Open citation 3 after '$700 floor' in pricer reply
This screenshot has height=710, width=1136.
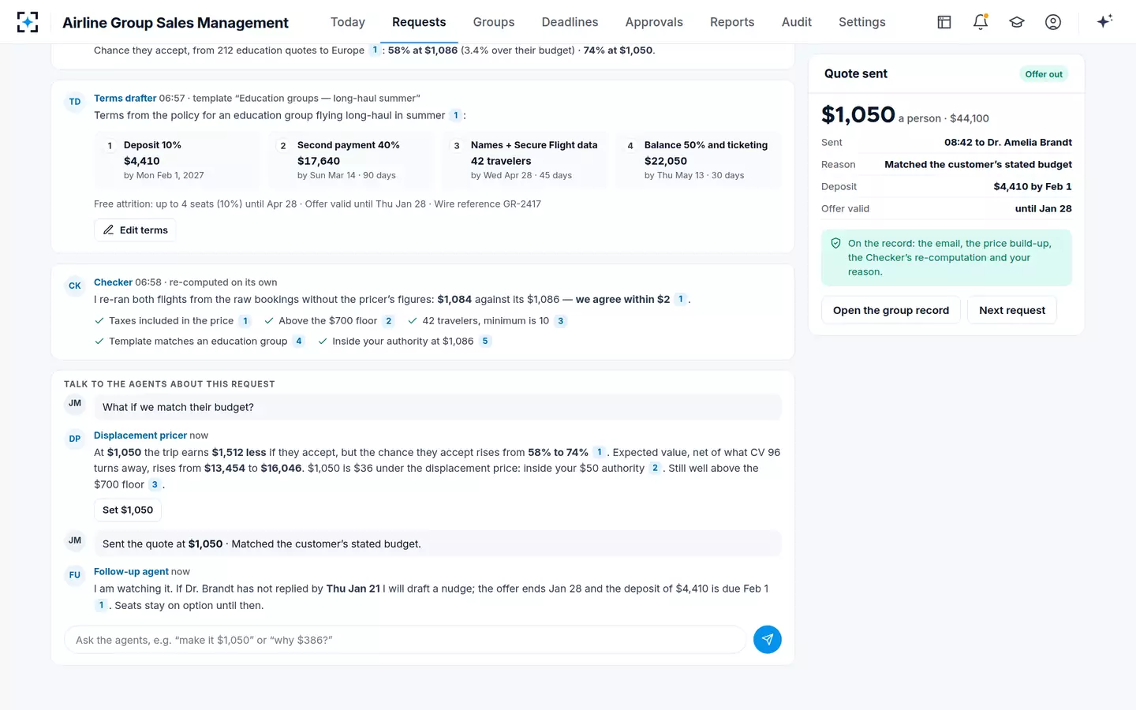[155, 485]
